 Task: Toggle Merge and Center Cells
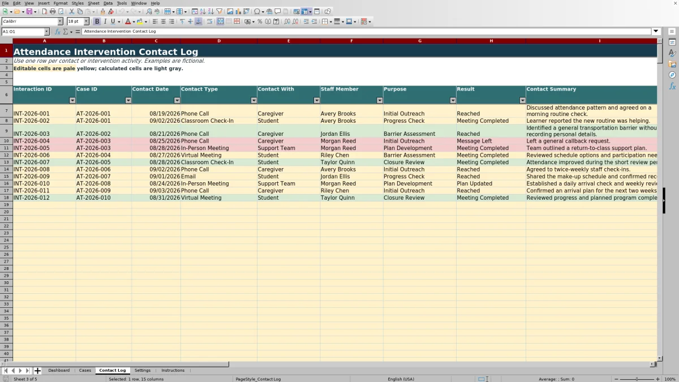pos(221,22)
